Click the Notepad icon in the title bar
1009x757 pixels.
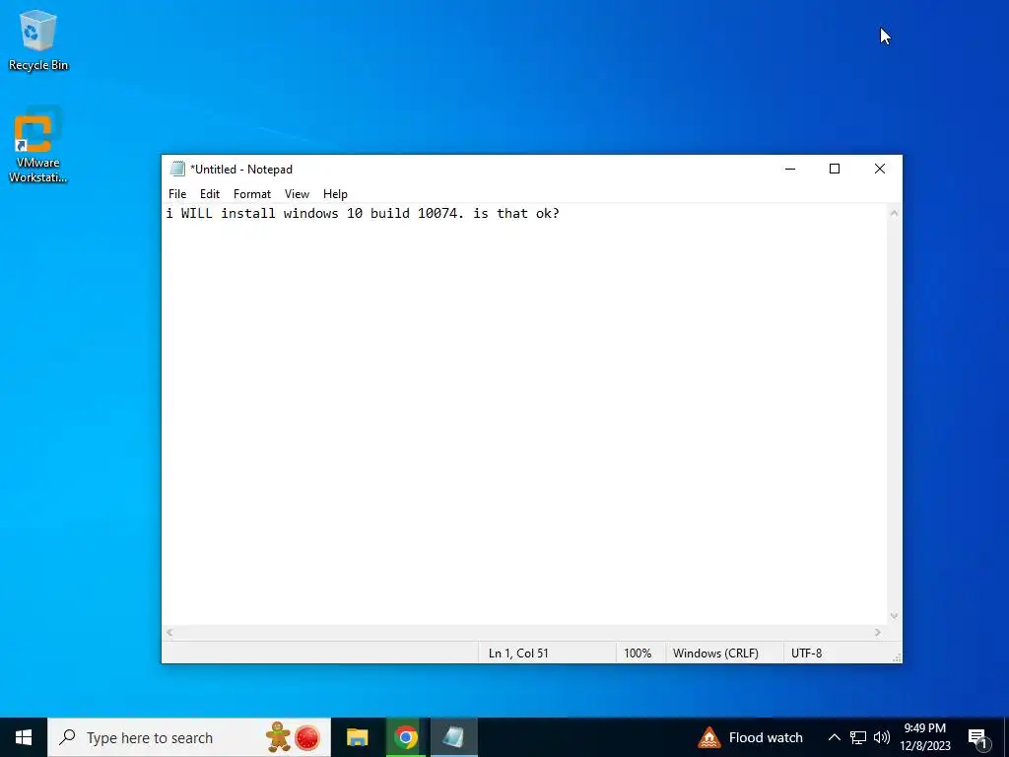(177, 170)
